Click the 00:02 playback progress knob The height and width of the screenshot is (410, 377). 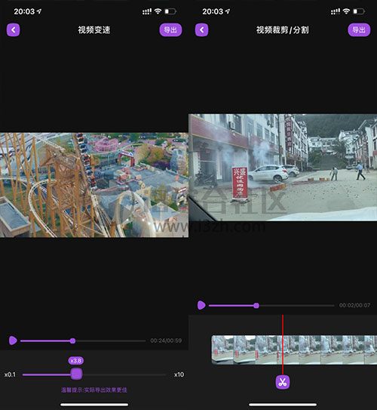pyautogui.click(x=256, y=305)
